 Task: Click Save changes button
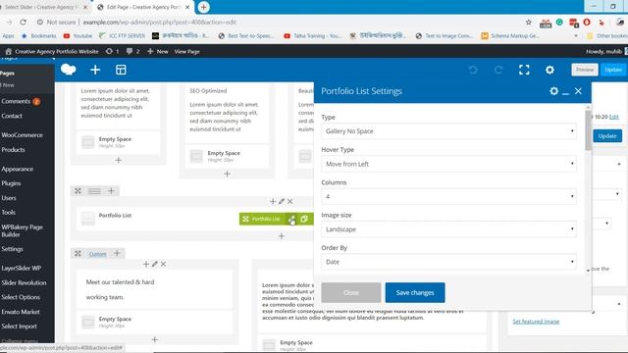[x=415, y=292]
